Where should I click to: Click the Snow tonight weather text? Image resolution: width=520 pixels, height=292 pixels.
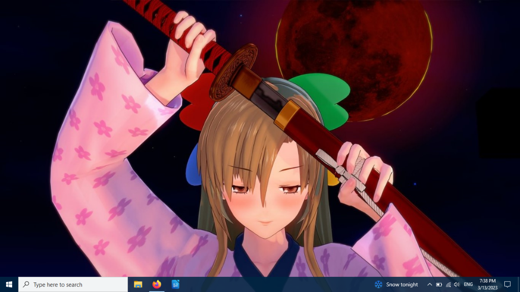402,285
